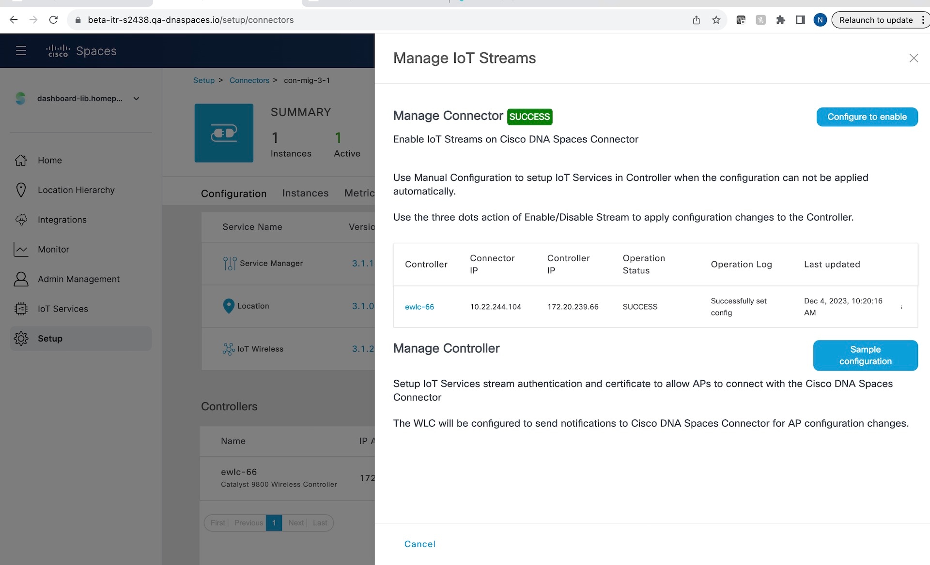Click the Connectors breadcrumb link
This screenshot has height=565, width=930.
pyautogui.click(x=249, y=80)
